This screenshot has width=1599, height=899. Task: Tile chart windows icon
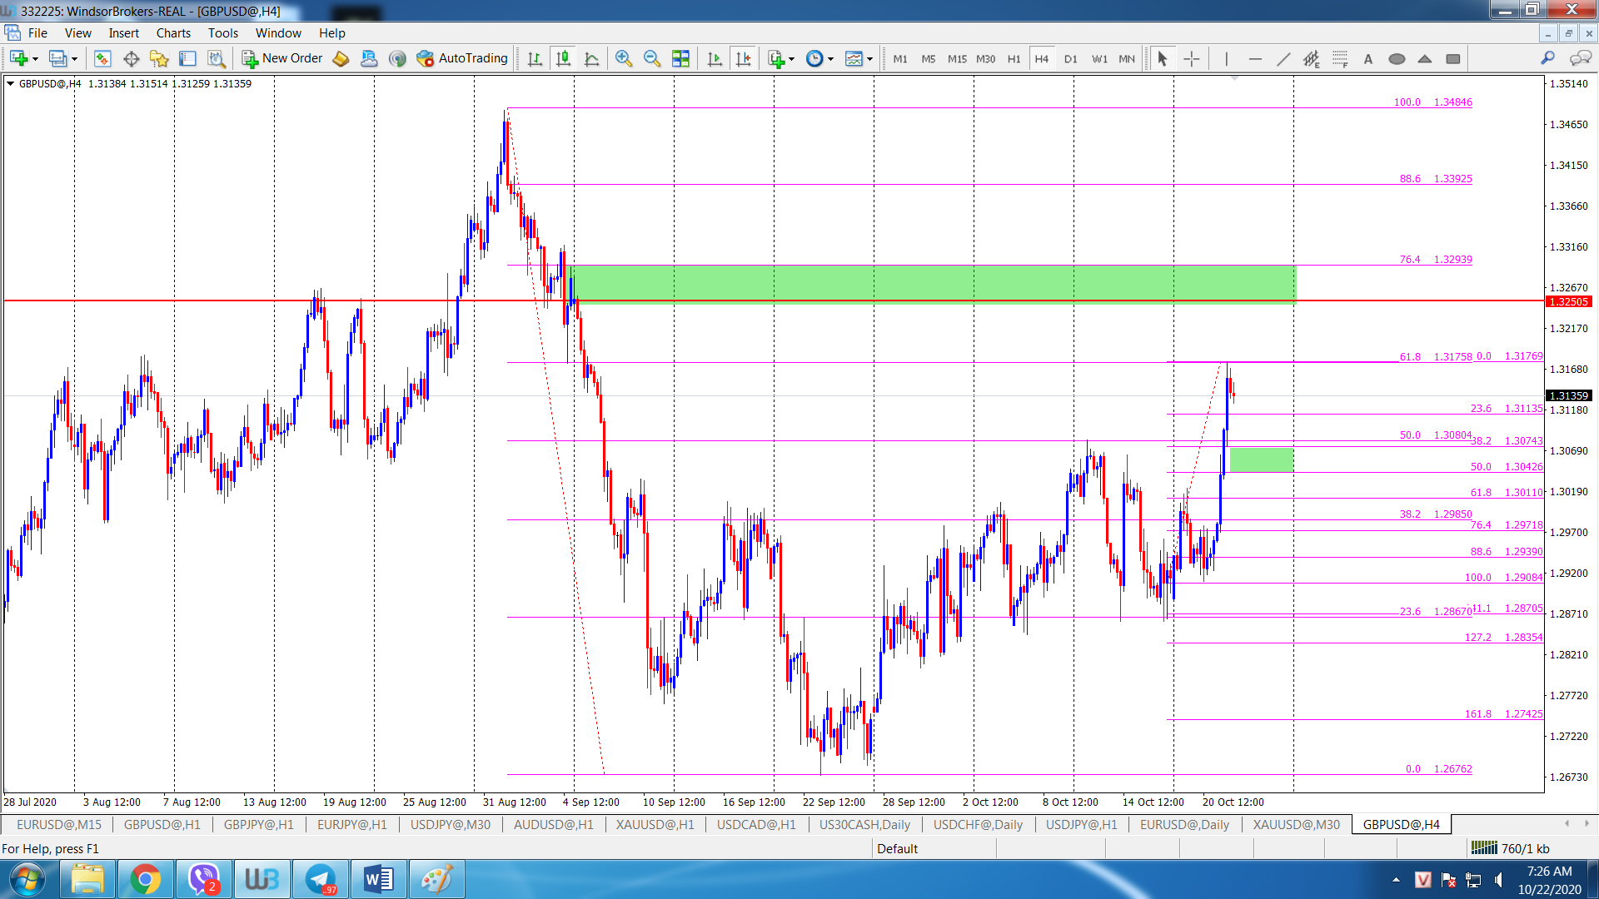pos(680,58)
